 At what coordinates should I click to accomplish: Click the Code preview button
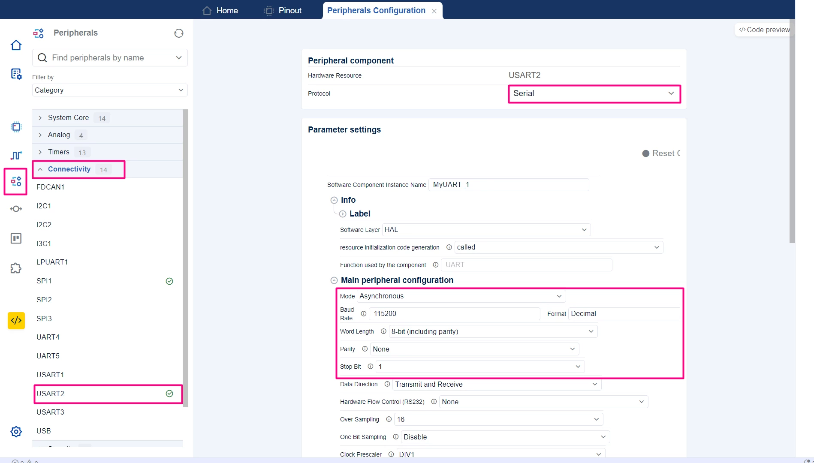[x=764, y=30]
